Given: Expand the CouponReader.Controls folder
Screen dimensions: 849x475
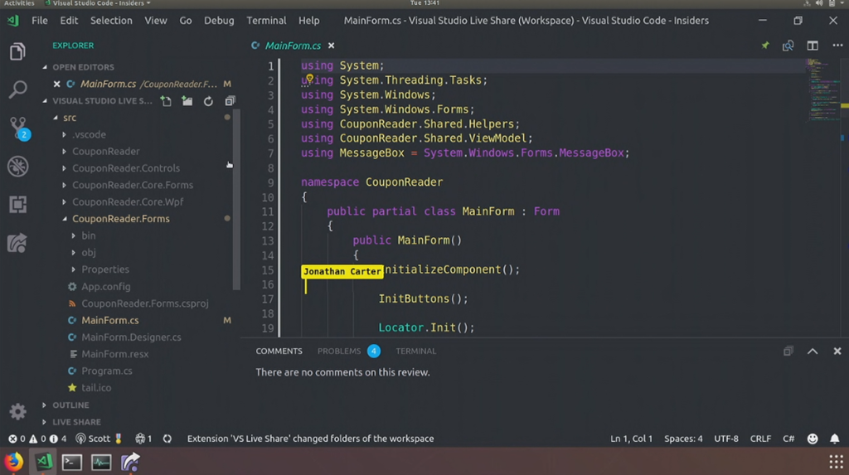Looking at the screenshot, I should [125, 168].
